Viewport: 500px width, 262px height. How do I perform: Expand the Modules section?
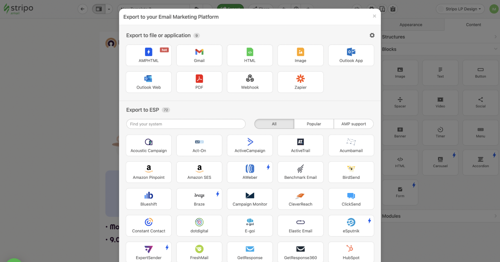point(440,216)
